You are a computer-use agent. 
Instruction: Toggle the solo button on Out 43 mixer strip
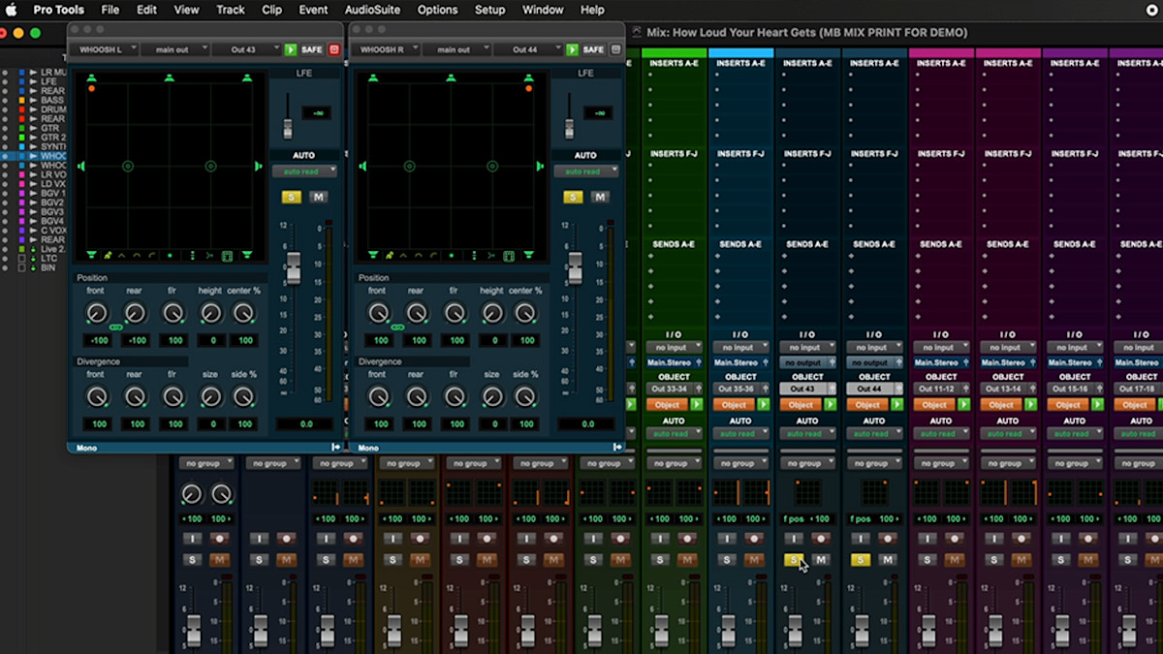793,559
